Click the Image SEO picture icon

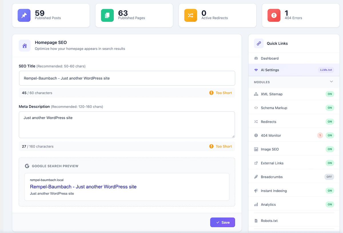(x=256, y=149)
